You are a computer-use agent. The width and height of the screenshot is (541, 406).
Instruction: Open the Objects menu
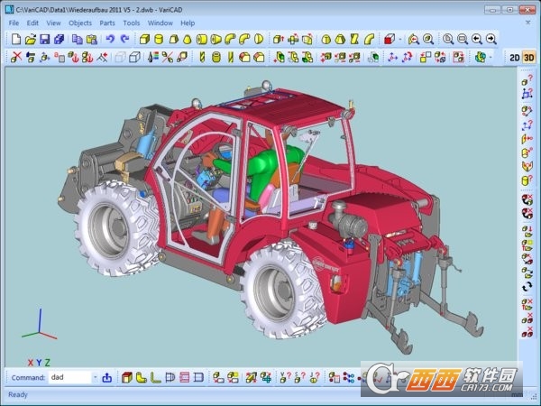coord(80,23)
